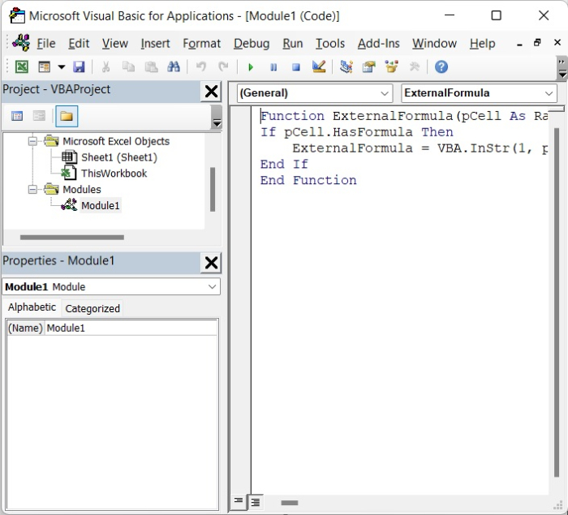Image resolution: width=568 pixels, height=515 pixels.
Task: Click View Code icon in Project panel
Action: [16, 116]
